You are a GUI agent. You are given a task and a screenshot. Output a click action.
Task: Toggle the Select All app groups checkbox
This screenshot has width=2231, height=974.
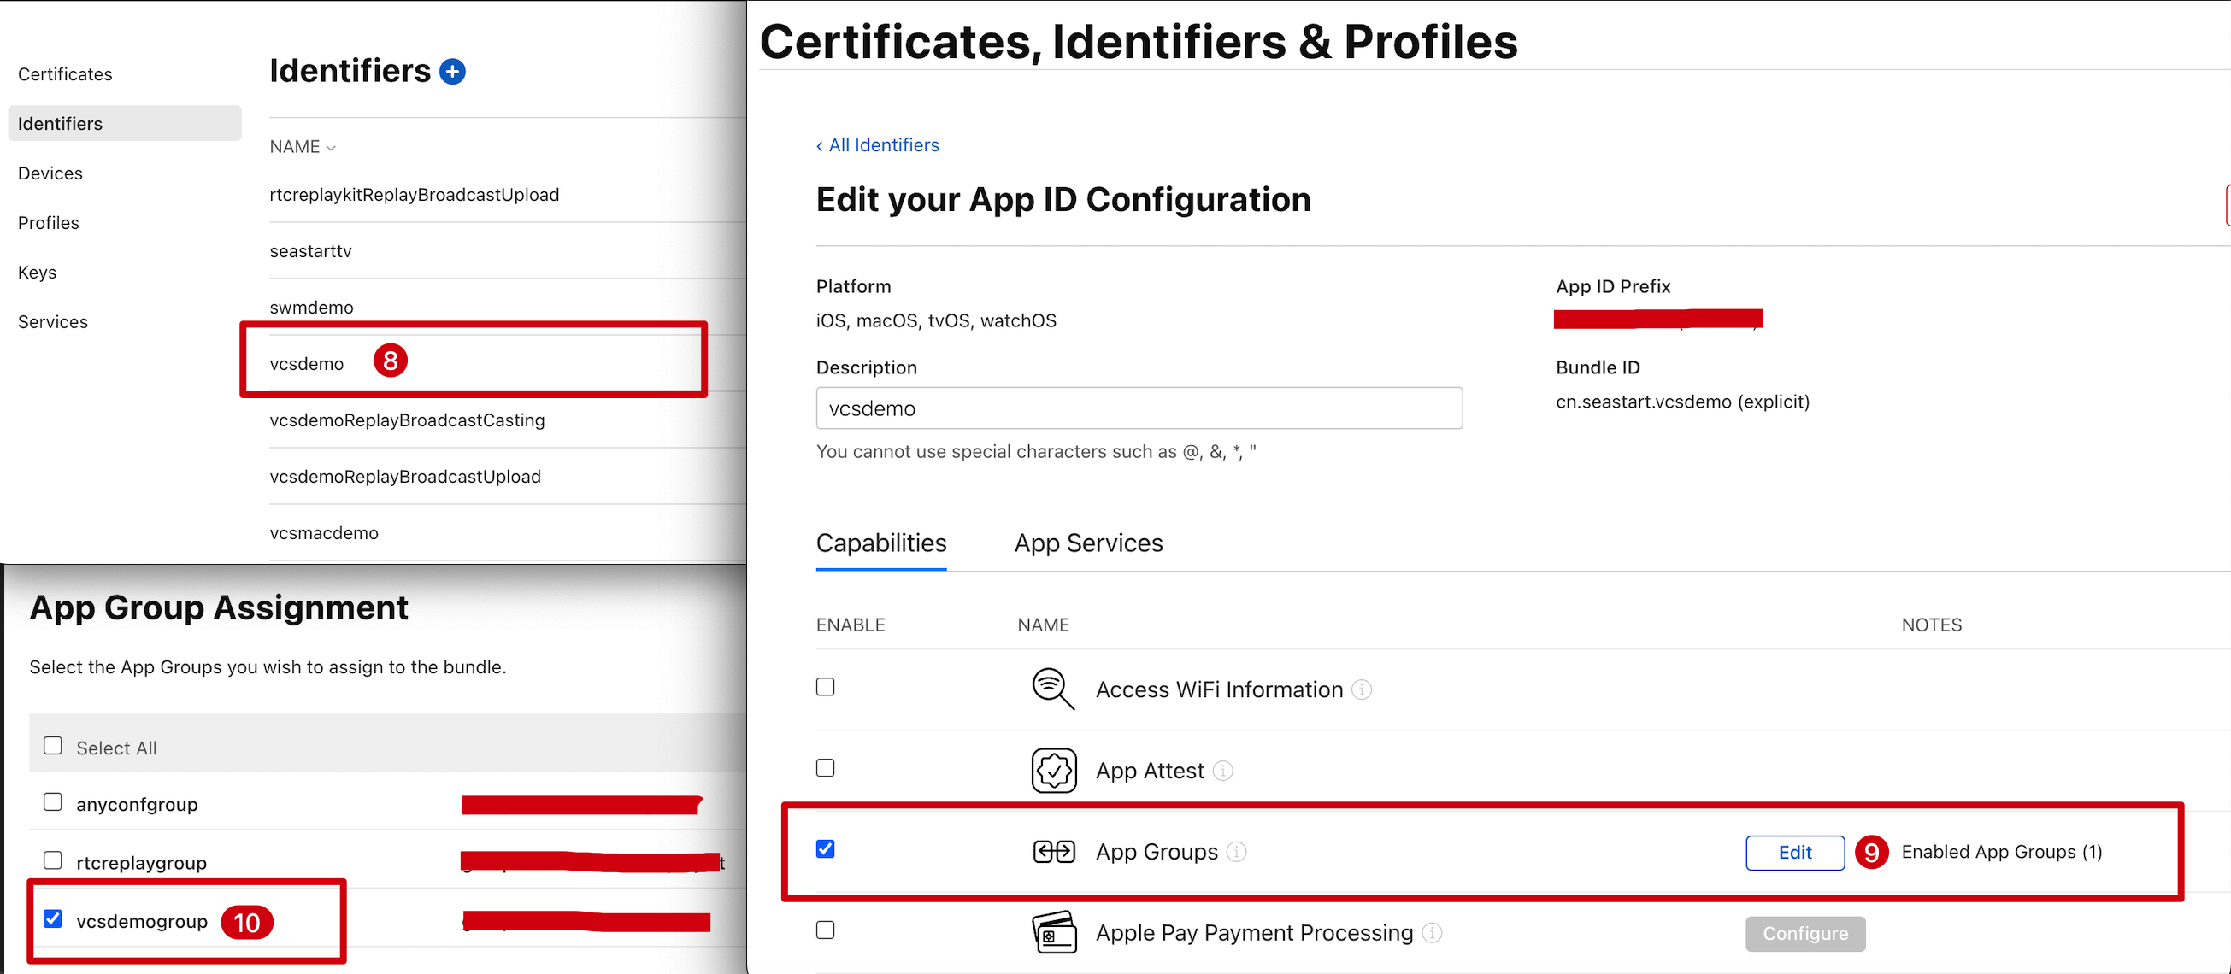(x=53, y=746)
